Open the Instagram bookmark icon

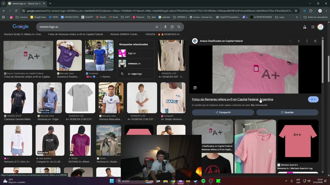(11, 17)
